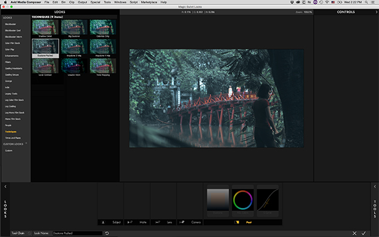Open the File menu
Image resolution: width=379 pixels, height=237 pixels.
coord(47,2)
